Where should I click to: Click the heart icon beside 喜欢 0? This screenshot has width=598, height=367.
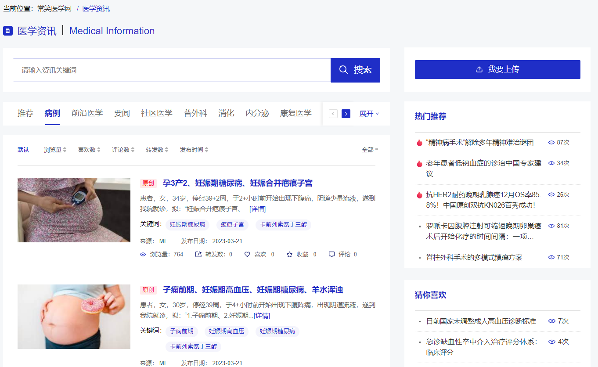(247, 254)
